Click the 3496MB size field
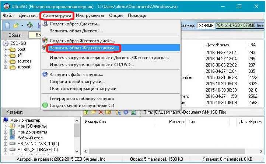The image size is (266, 164). [x=206, y=25]
